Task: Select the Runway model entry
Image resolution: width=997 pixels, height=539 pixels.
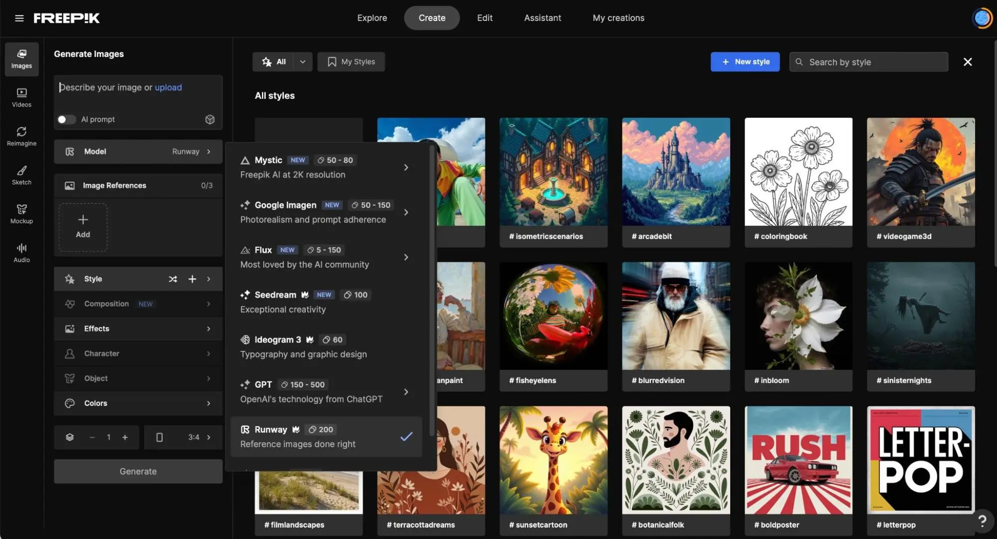Action: click(326, 437)
